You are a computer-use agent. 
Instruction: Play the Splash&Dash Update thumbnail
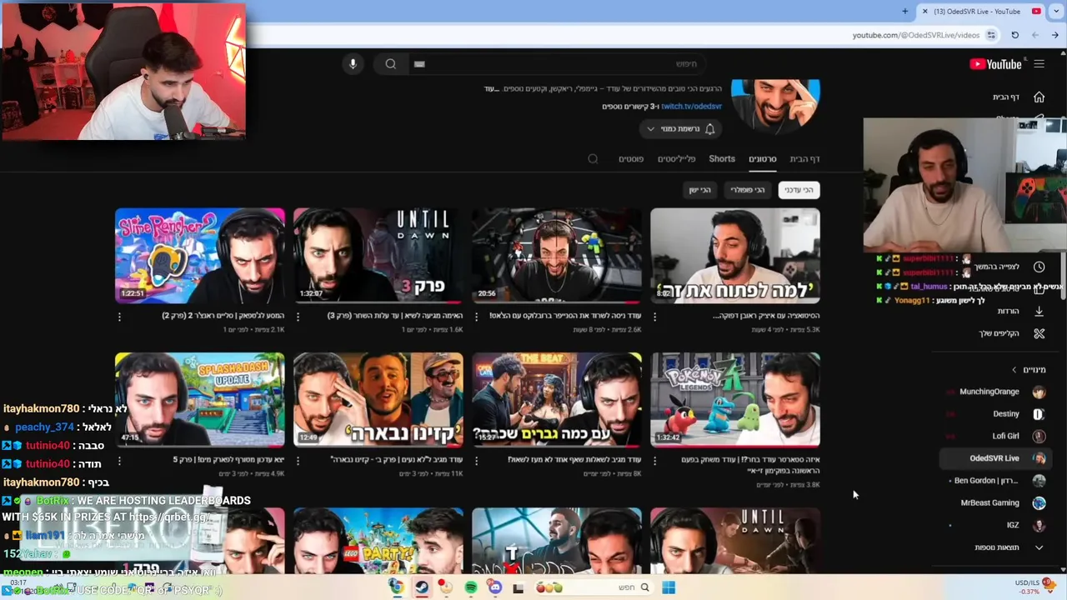pos(200,400)
